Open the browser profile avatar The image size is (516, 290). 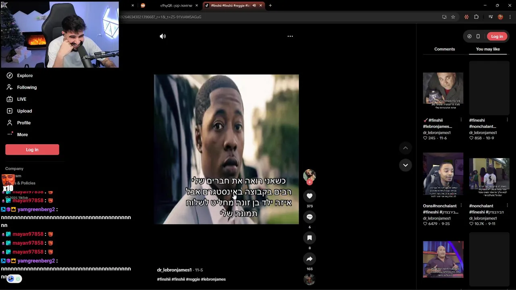point(500,17)
